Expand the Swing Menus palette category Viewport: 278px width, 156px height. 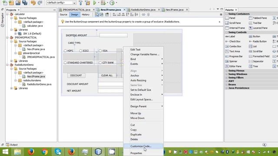(x=227, y=71)
